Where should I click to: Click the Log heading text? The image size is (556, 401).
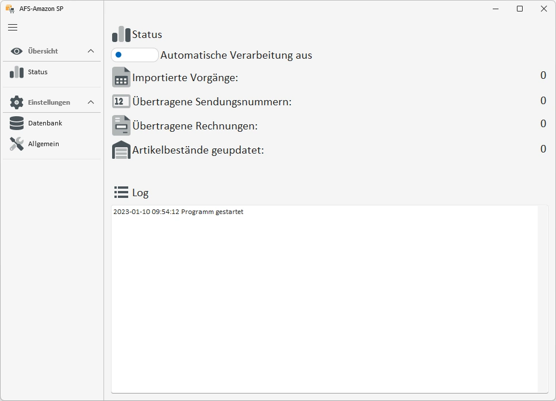click(140, 193)
